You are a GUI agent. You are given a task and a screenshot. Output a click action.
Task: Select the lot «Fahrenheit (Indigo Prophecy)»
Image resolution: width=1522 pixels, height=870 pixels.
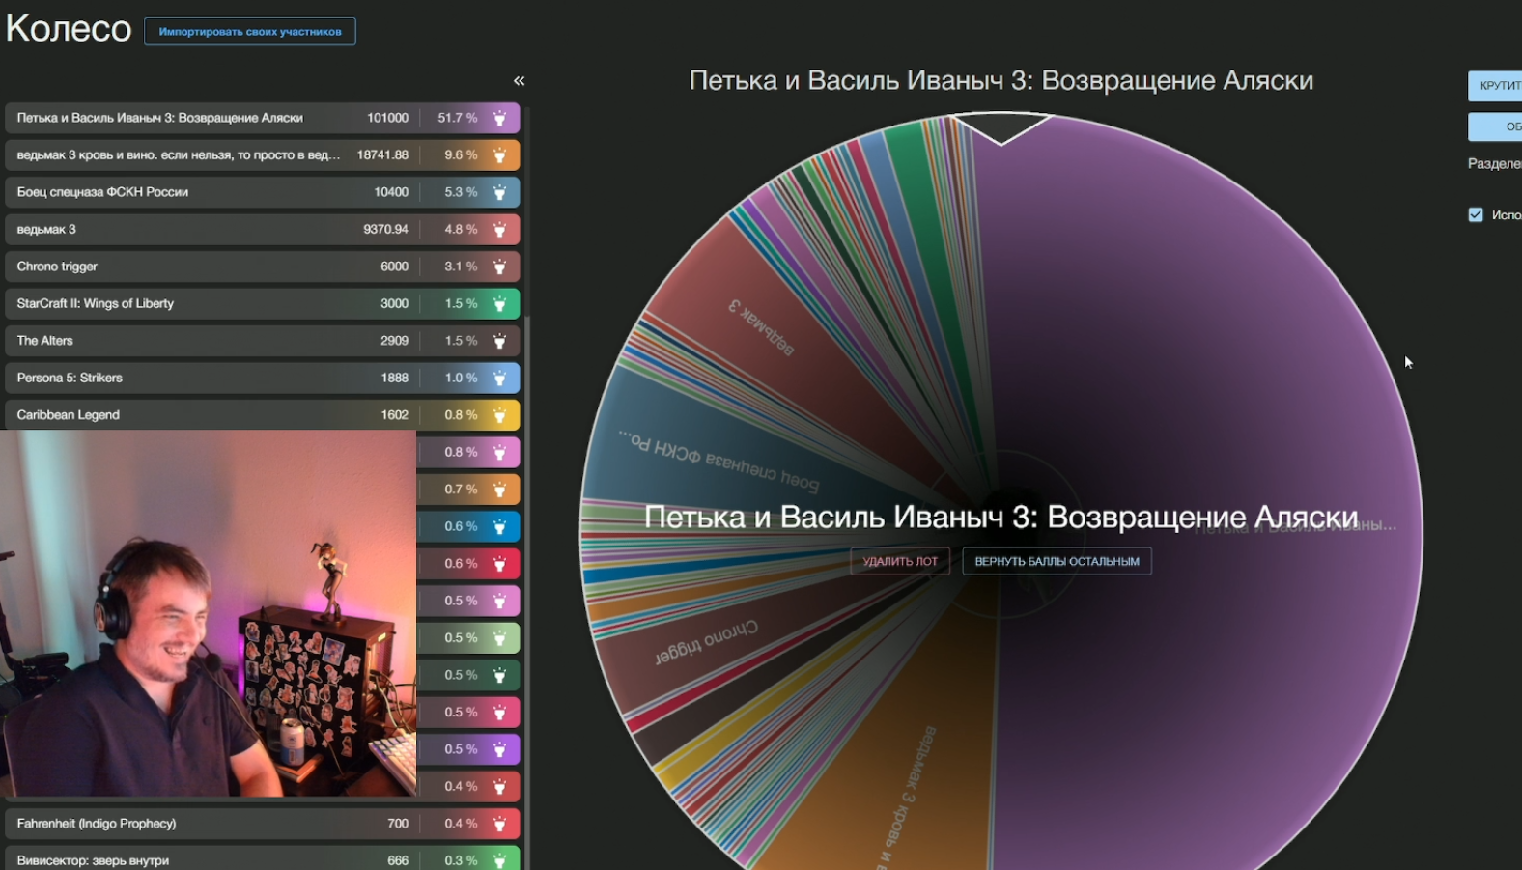(97, 824)
